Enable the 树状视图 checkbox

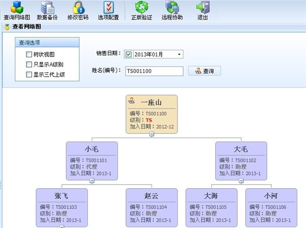click(x=29, y=54)
